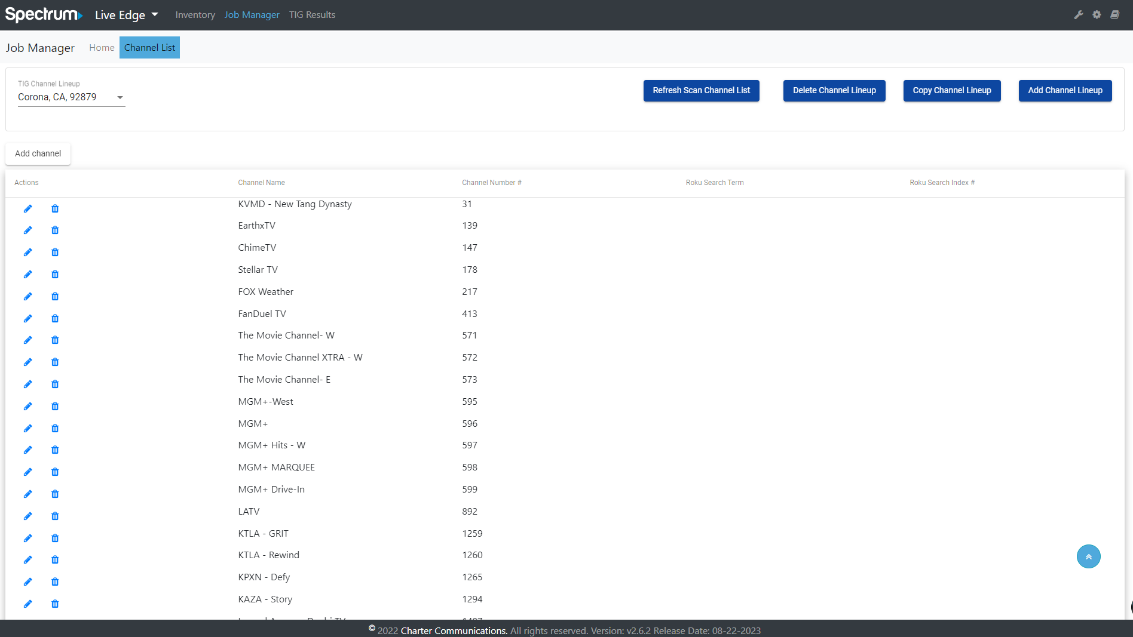Edit the MGM+ MARQUEE channel
The image size is (1133, 637).
(28, 472)
